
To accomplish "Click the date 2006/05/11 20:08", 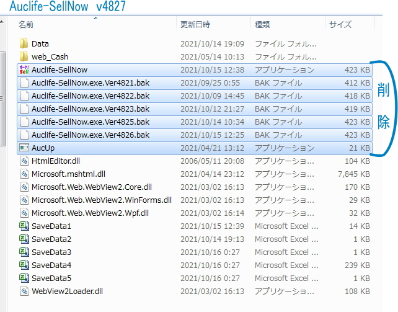I will pos(212,161).
